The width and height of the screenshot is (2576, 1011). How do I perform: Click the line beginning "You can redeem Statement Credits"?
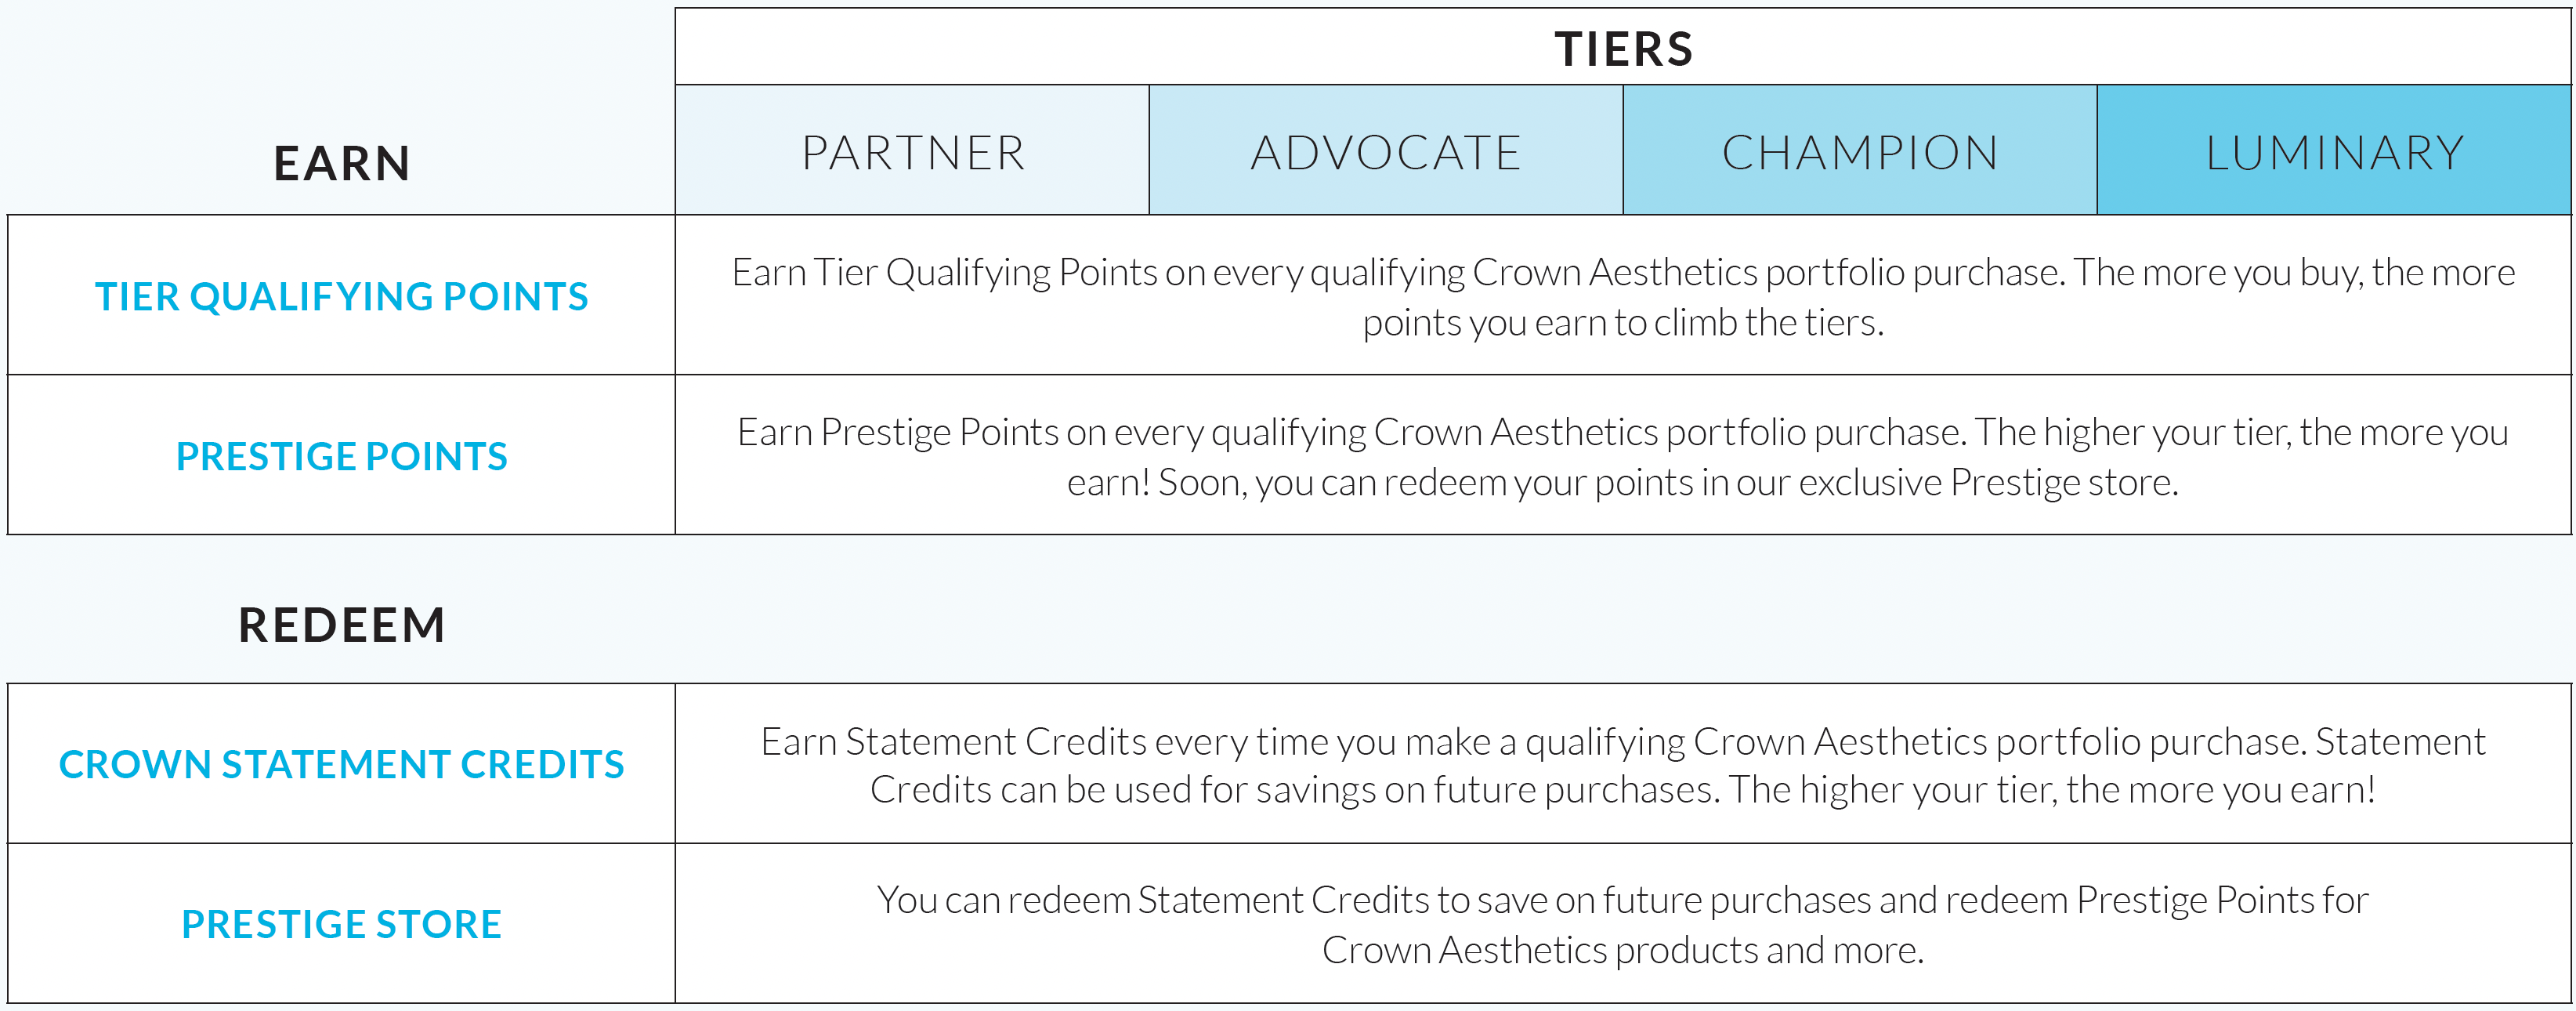coord(1623,900)
